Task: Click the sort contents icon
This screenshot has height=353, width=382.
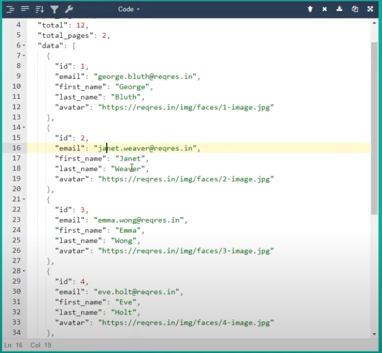Action: click(39, 9)
